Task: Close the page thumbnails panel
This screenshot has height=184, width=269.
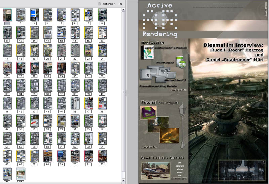Action: coord(121,4)
